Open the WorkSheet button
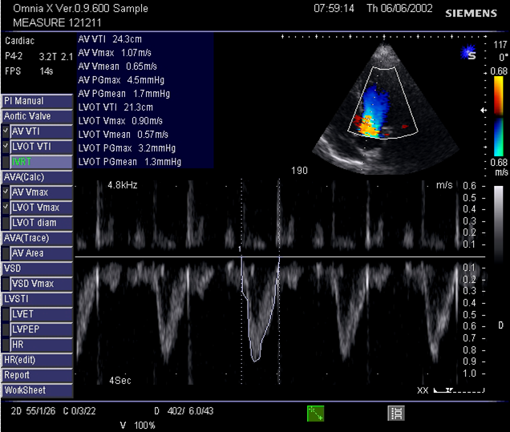The height and width of the screenshot is (432, 510). [37, 390]
